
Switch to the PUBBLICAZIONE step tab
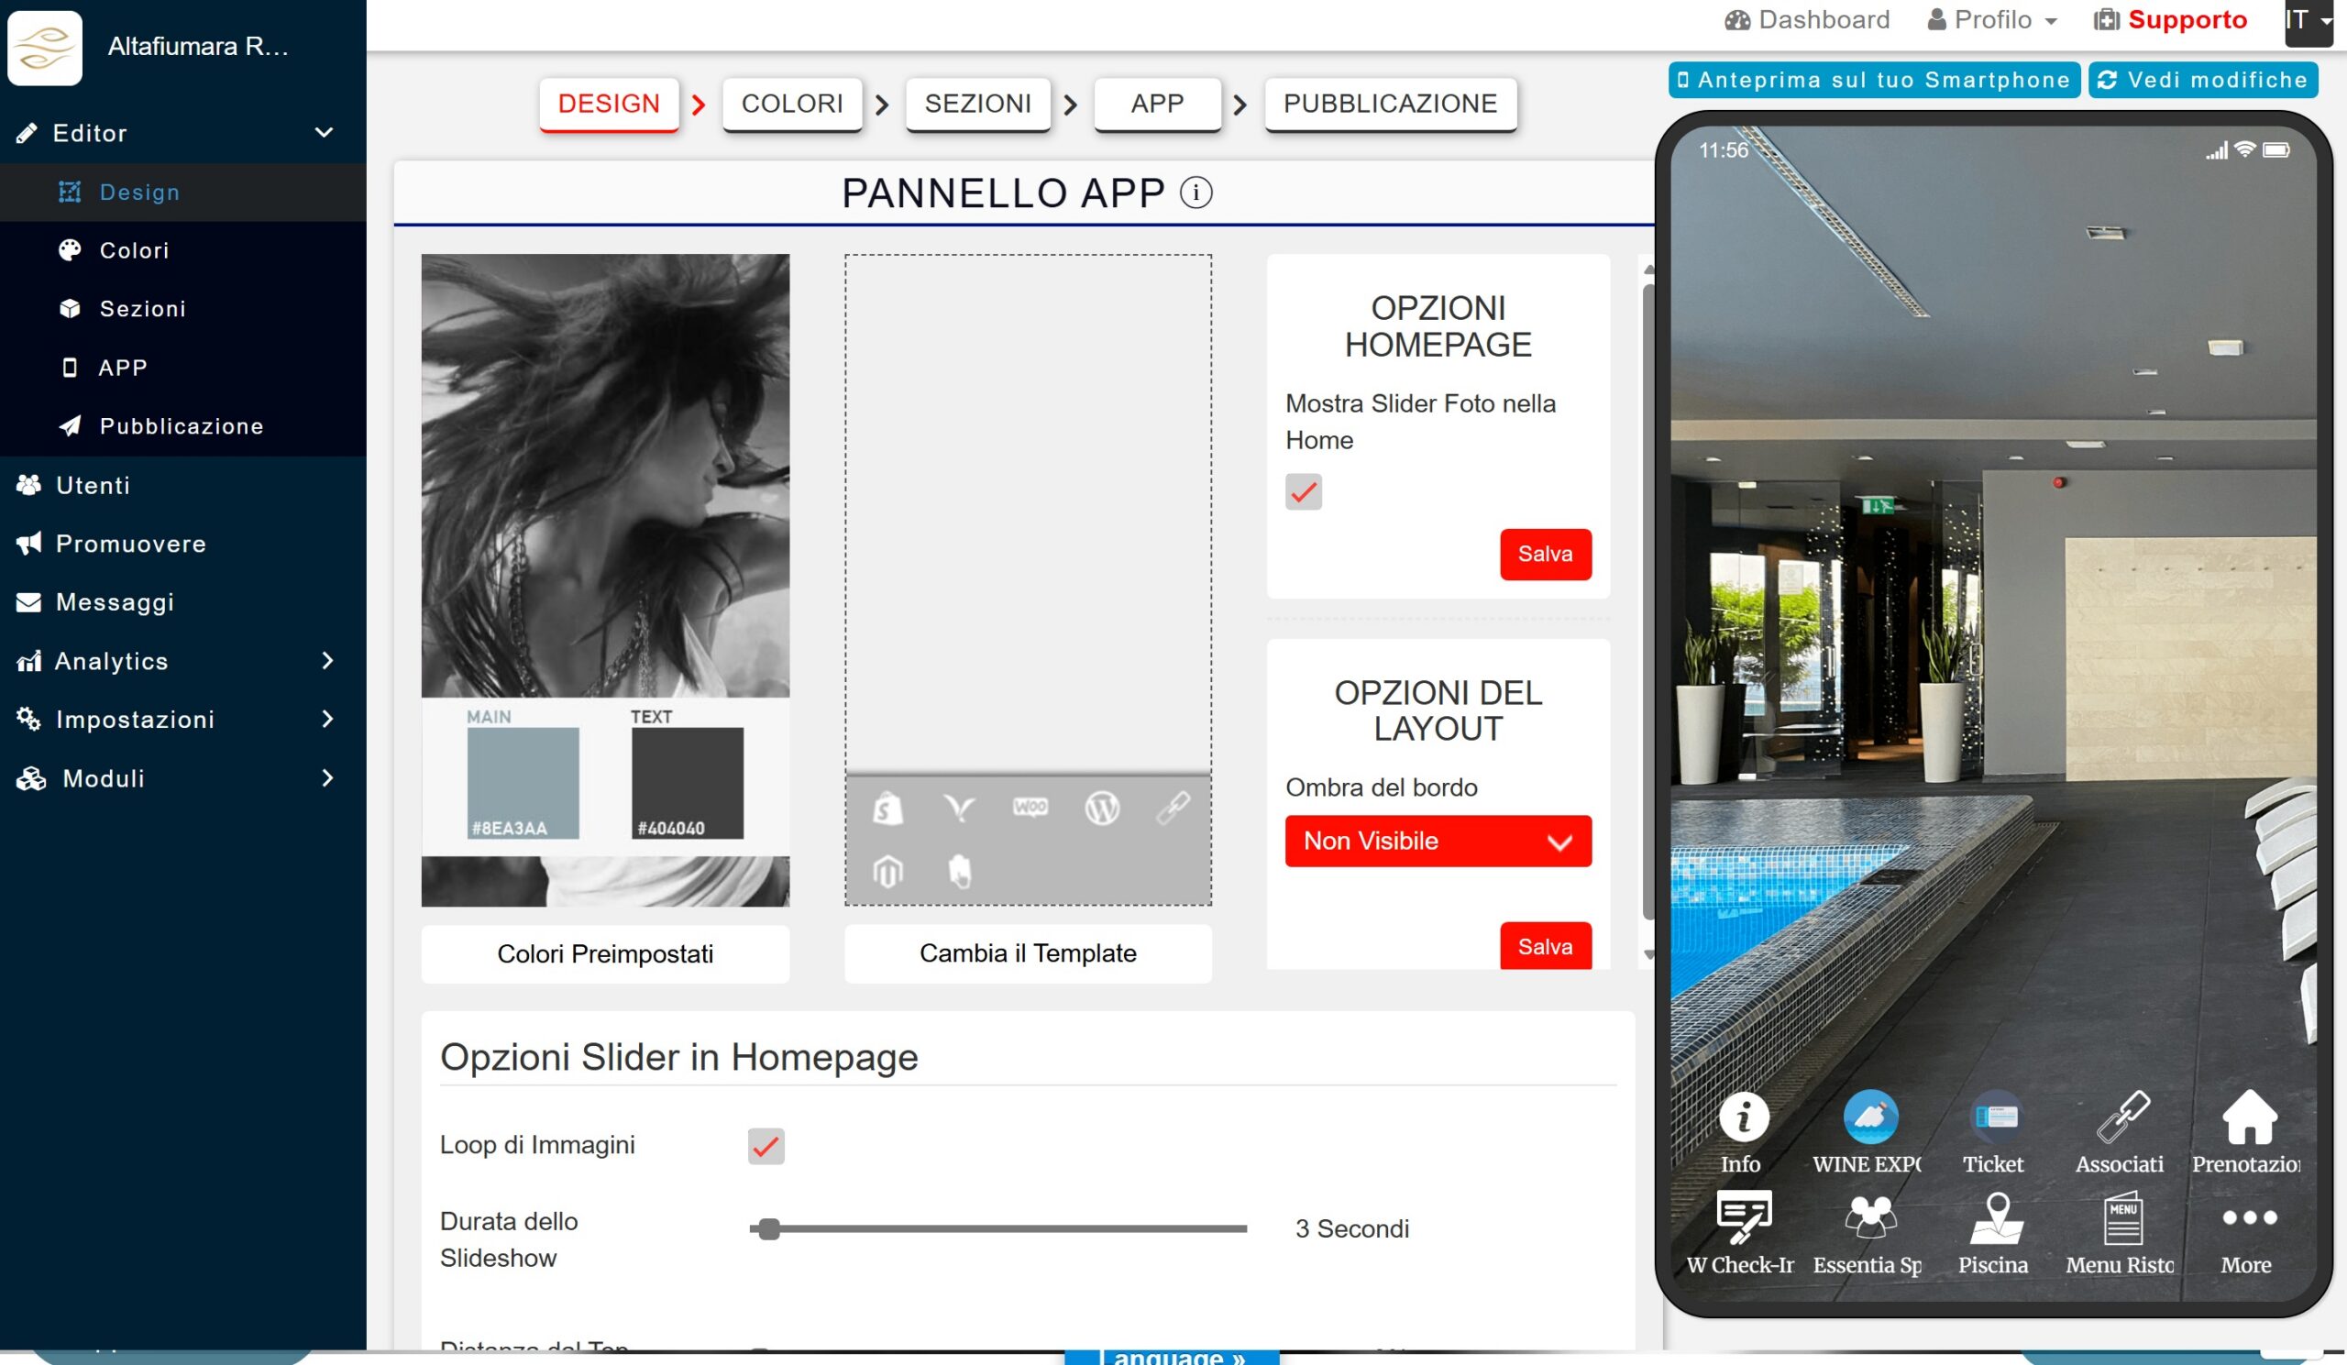pos(1390,104)
